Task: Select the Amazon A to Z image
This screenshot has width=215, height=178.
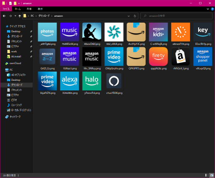Action: 47,57
